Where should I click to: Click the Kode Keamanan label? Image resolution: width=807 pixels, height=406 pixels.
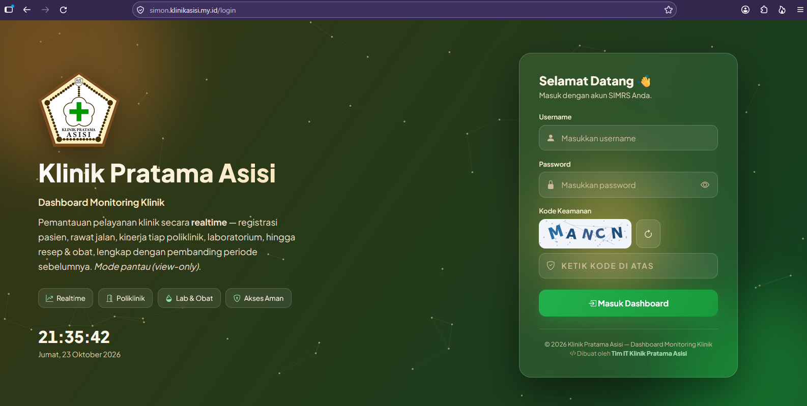565,211
